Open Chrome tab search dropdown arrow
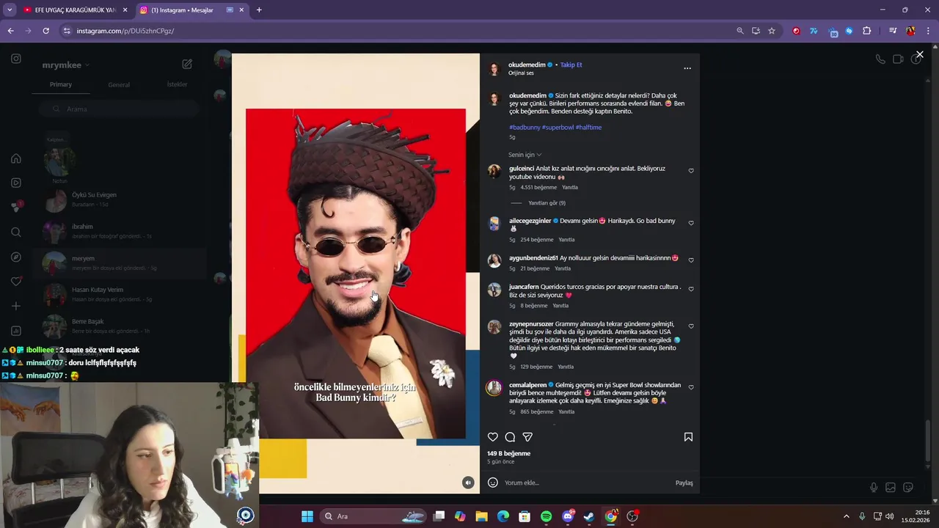The image size is (939, 528). click(x=10, y=10)
